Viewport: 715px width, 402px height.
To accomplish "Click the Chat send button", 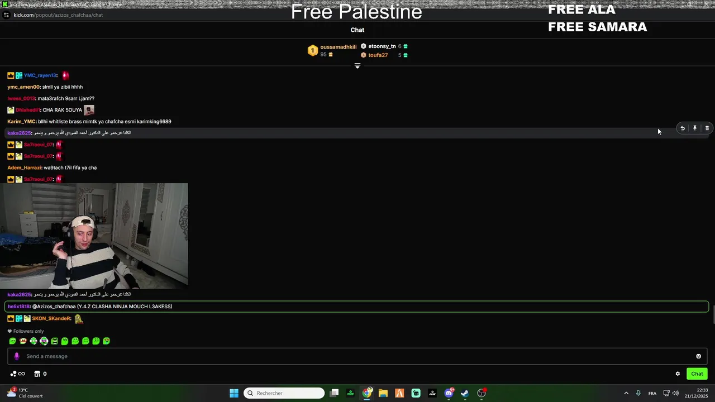I will point(697,374).
